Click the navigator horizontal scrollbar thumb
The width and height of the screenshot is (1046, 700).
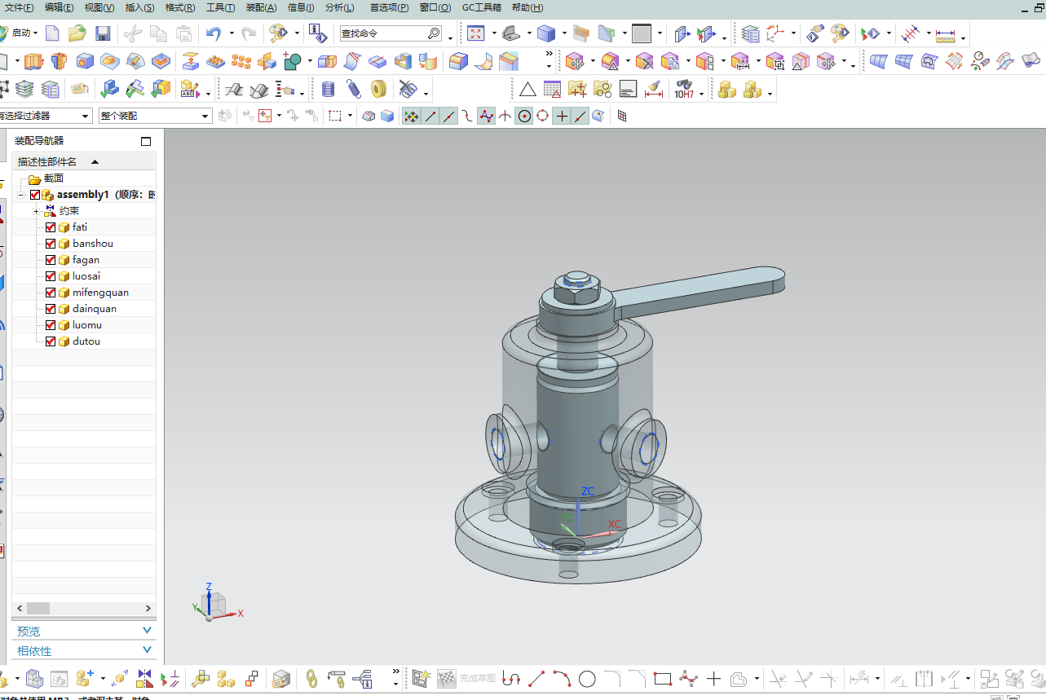click(38, 609)
